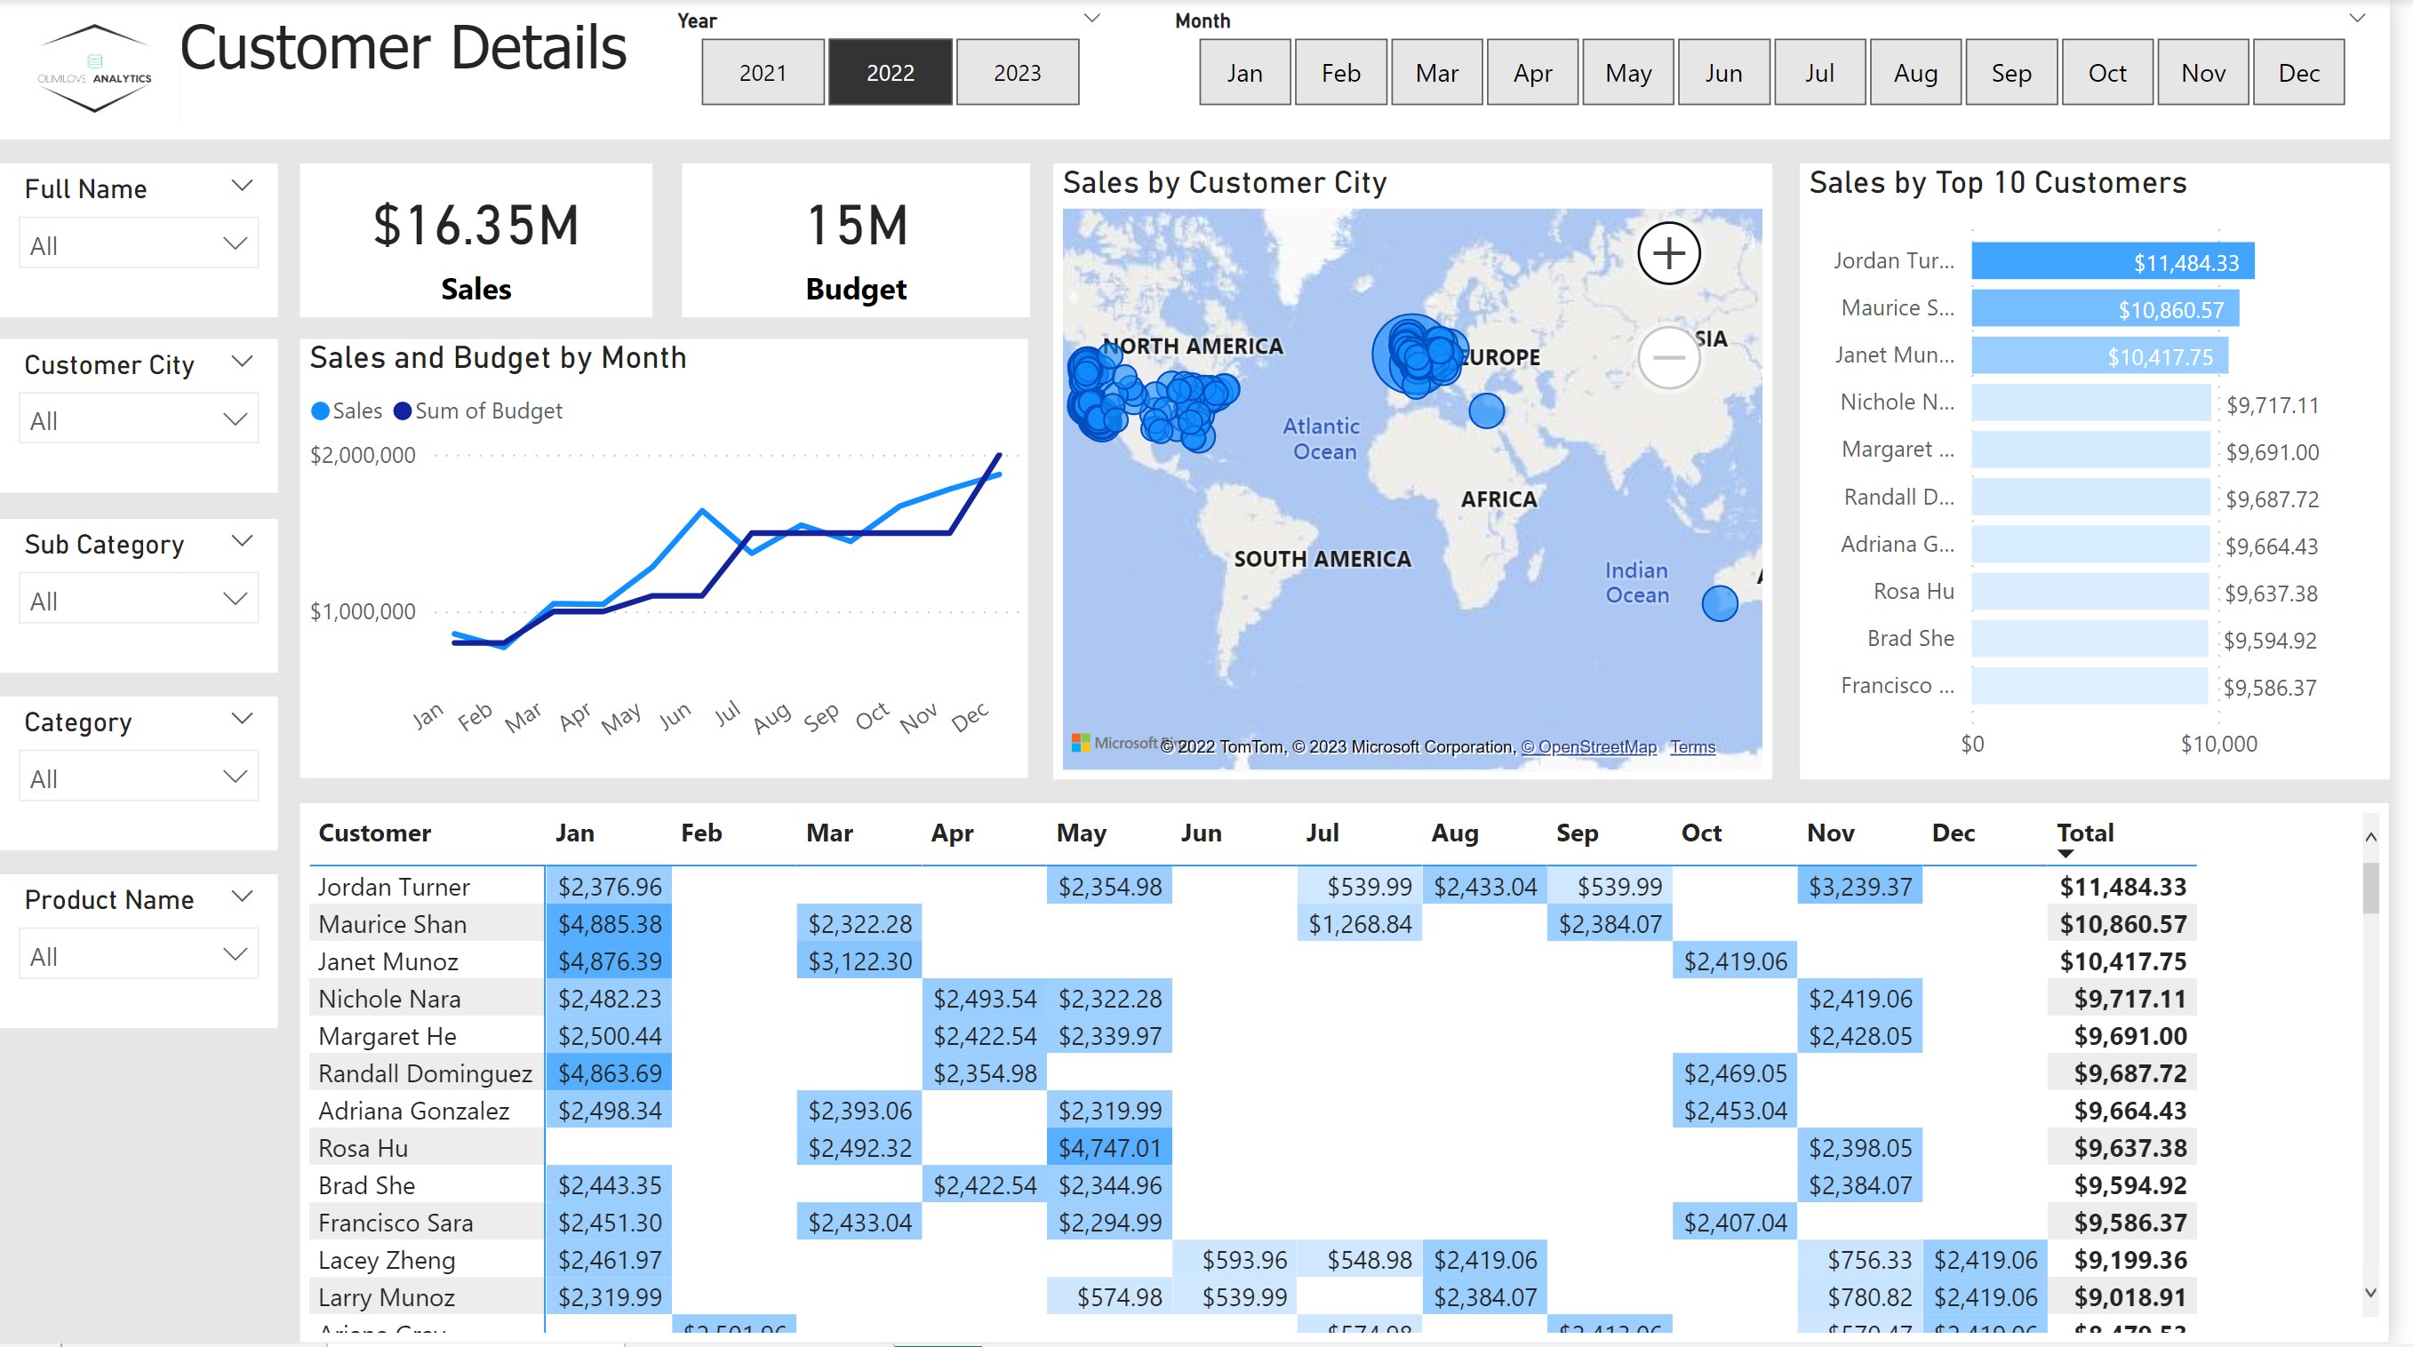Click the scrollbar up arrow on the customer table
Image resolution: width=2413 pixels, height=1347 pixels.
2371,836
